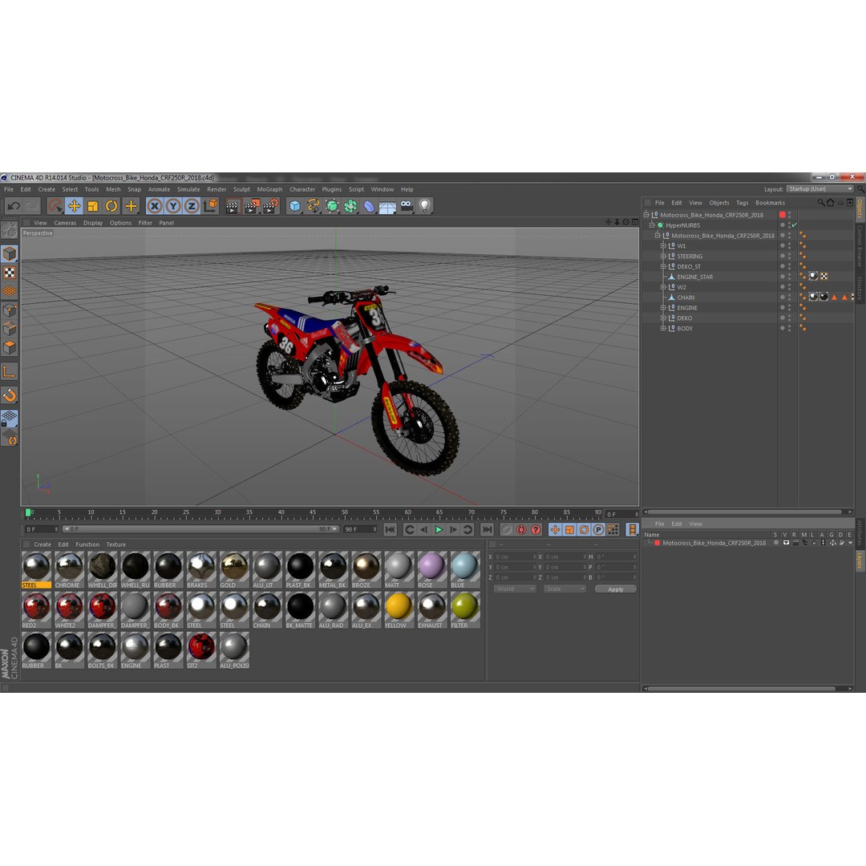Expand the DEKO_ST object node

click(x=663, y=266)
